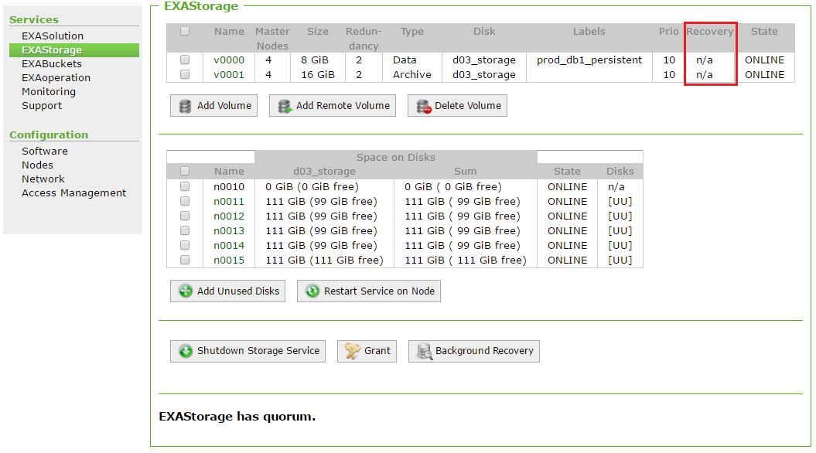Click the Add Volume database icon

(x=185, y=106)
